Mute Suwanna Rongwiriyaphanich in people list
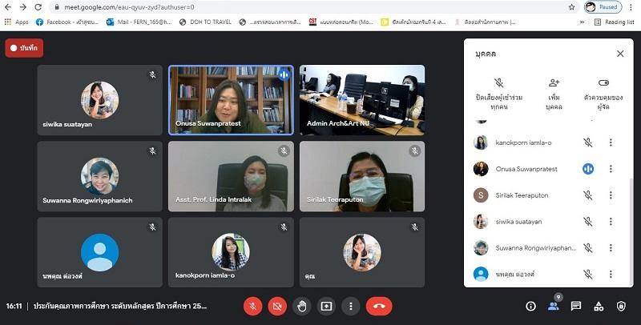 pos(588,248)
